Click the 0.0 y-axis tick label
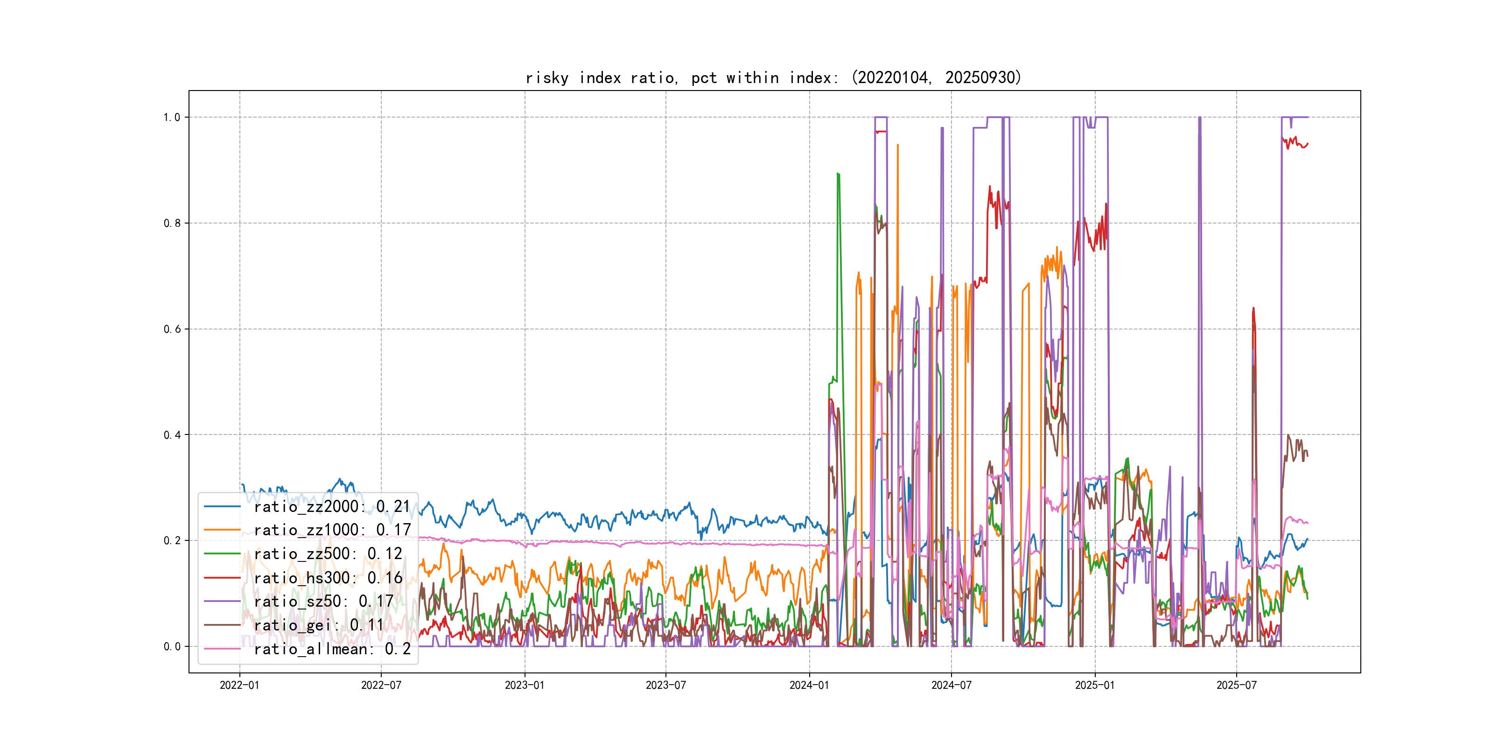Image resolution: width=1512 pixels, height=756 pixels. [x=172, y=647]
